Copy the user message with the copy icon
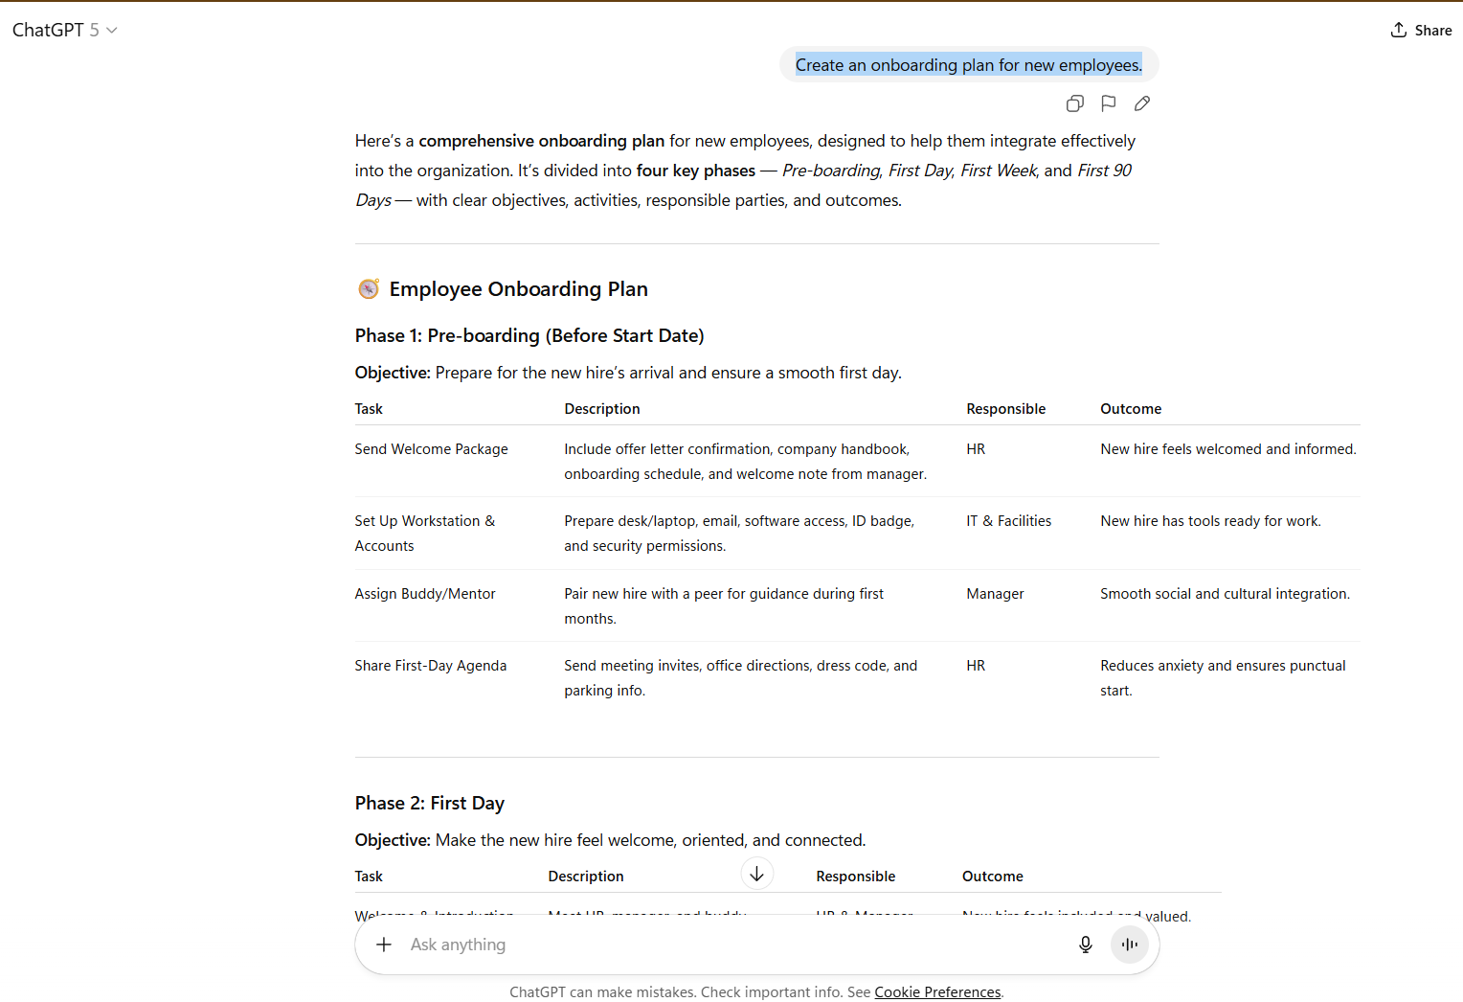Viewport: 1463px width, 1002px height. tap(1075, 103)
